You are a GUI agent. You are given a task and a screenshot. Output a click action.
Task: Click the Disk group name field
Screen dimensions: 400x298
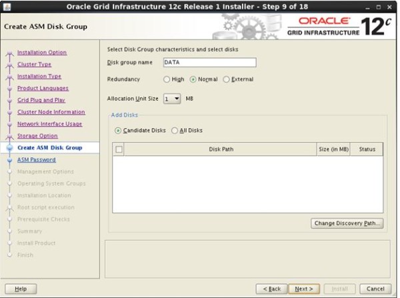pos(210,63)
